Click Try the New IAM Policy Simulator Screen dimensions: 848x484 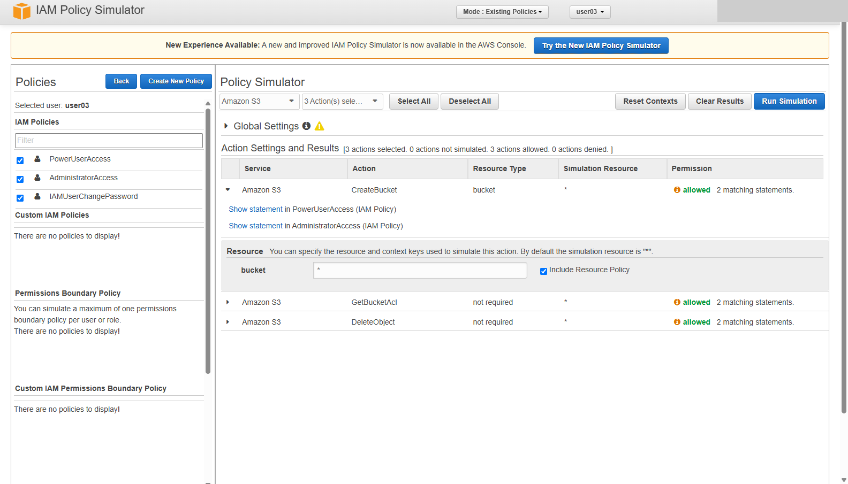(x=601, y=45)
